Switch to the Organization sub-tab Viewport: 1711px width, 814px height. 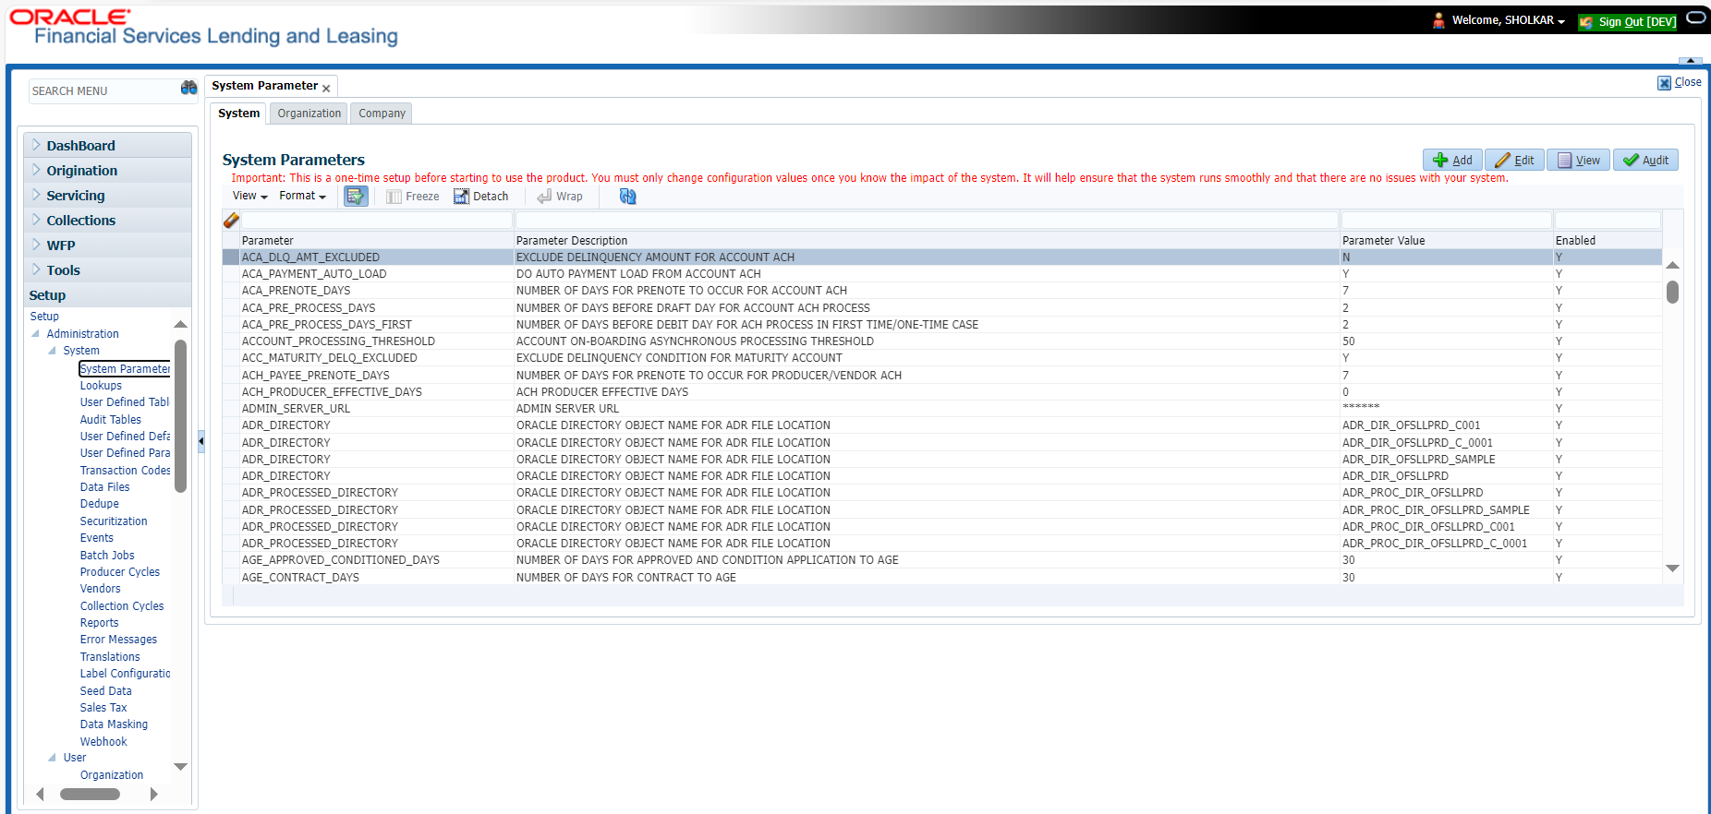[309, 113]
